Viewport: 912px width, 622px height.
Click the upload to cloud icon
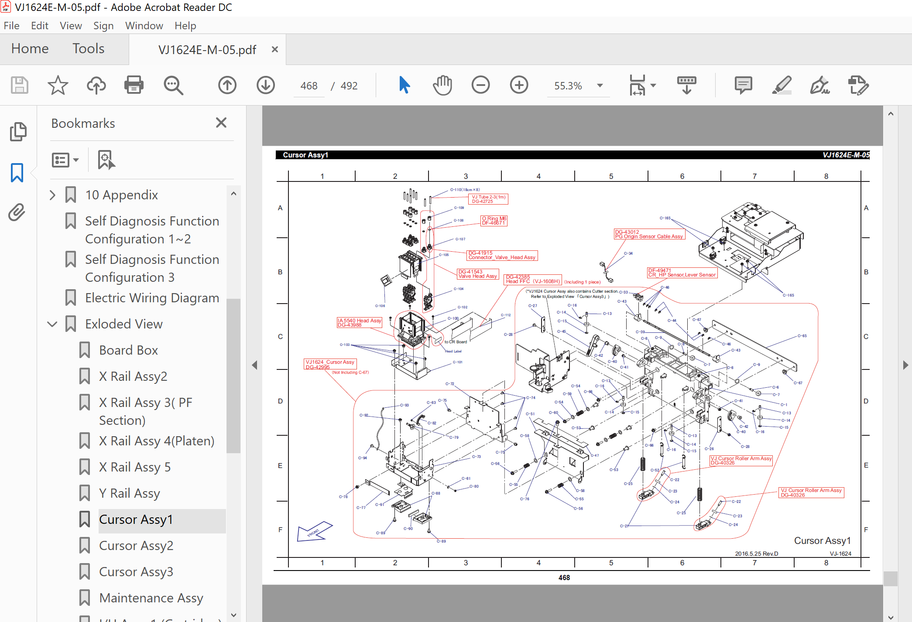point(96,85)
